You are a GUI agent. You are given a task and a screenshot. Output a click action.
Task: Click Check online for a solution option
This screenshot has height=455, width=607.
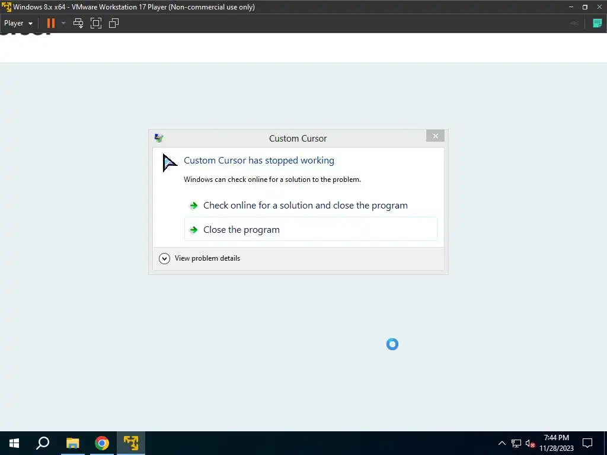click(x=311, y=206)
